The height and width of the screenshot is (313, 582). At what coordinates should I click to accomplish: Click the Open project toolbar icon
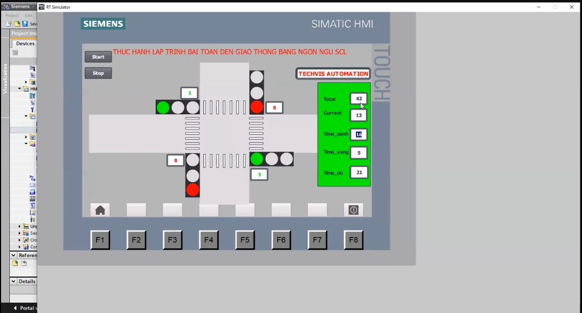[x=17, y=24]
